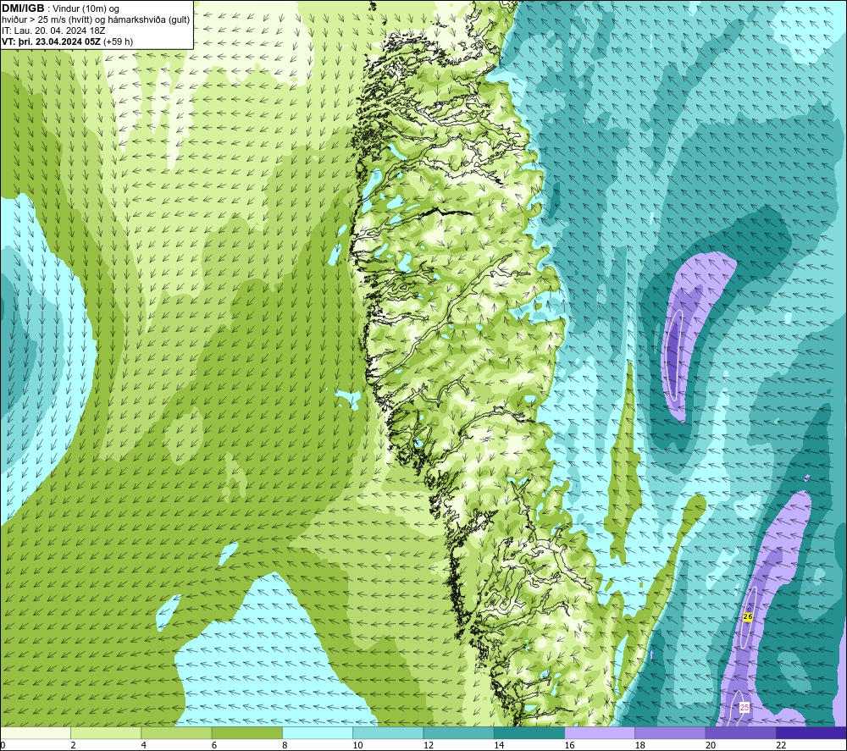Click the legend scale value 18

[x=640, y=746]
